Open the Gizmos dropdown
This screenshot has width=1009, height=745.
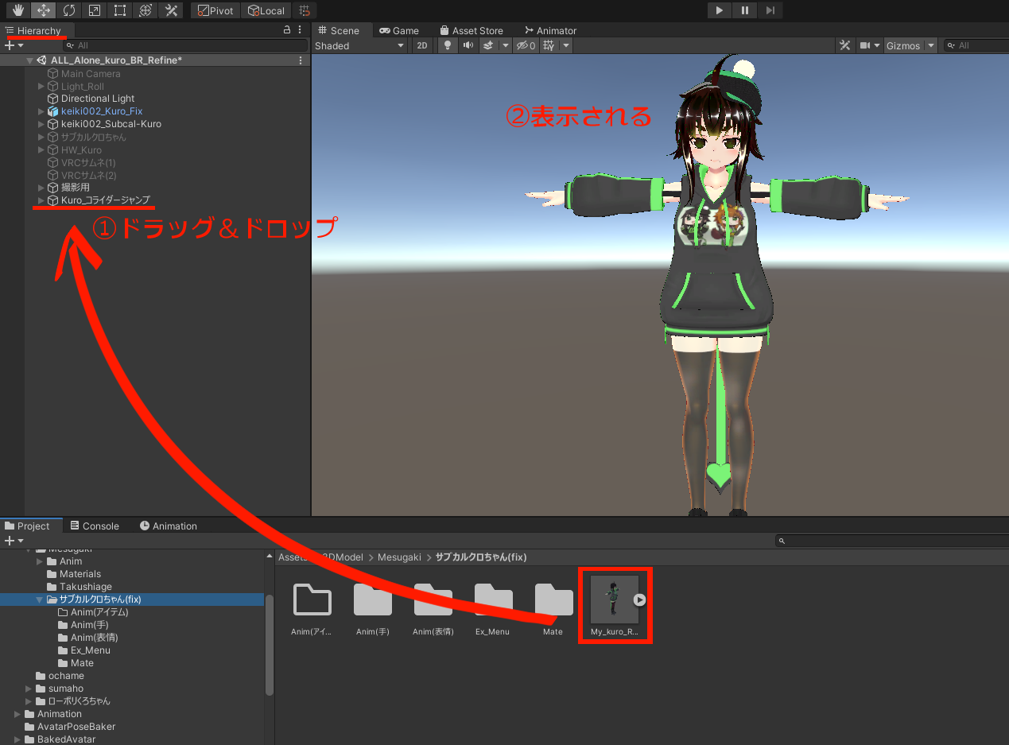pyautogui.click(x=907, y=45)
